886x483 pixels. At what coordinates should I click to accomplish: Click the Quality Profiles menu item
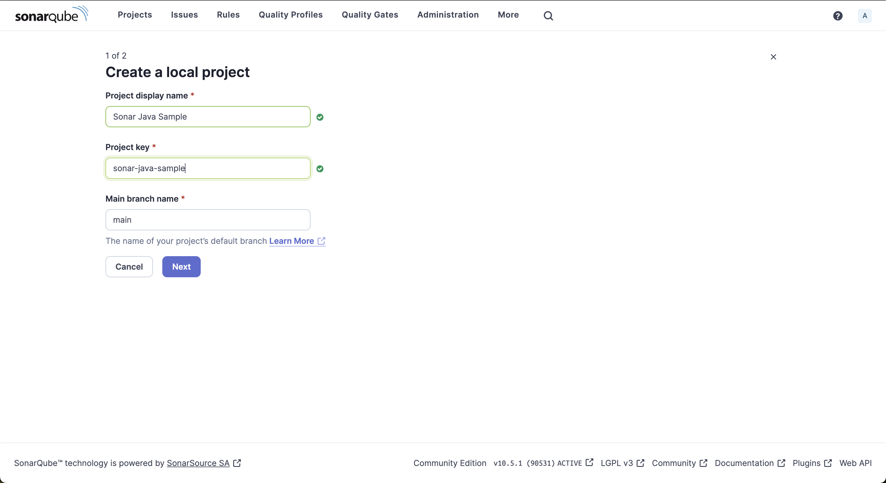pyautogui.click(x=291, y=15)
